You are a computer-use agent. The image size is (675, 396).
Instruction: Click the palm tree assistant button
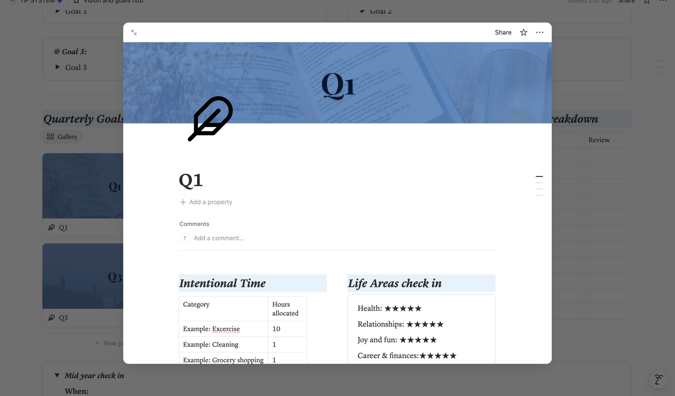pyautogui.click(x=659, y=380)
